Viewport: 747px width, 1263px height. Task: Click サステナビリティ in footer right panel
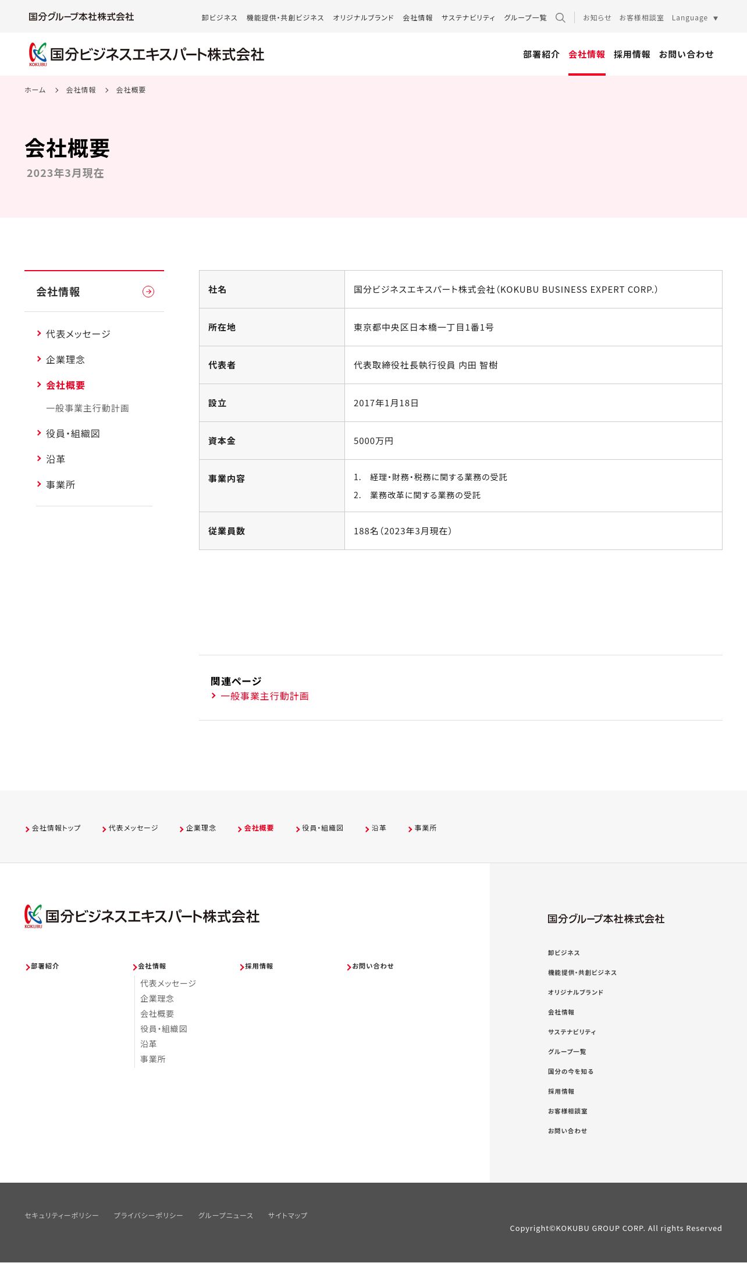pyautogui.click(x=572, y=1033)
